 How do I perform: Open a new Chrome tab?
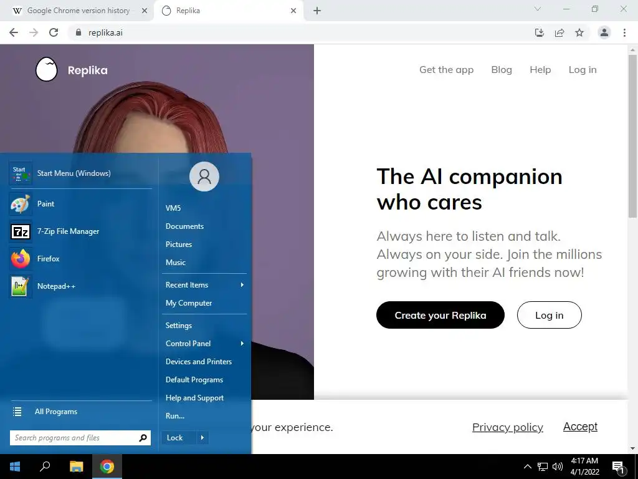317,11
